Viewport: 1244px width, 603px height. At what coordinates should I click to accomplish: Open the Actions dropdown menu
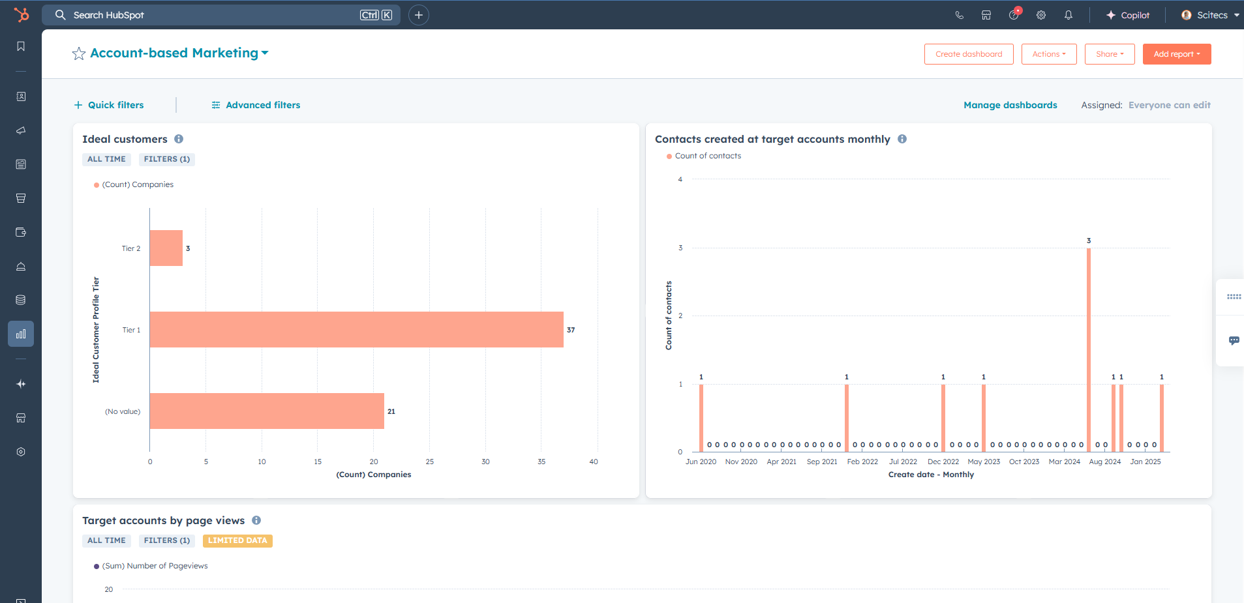[1048, 54]
